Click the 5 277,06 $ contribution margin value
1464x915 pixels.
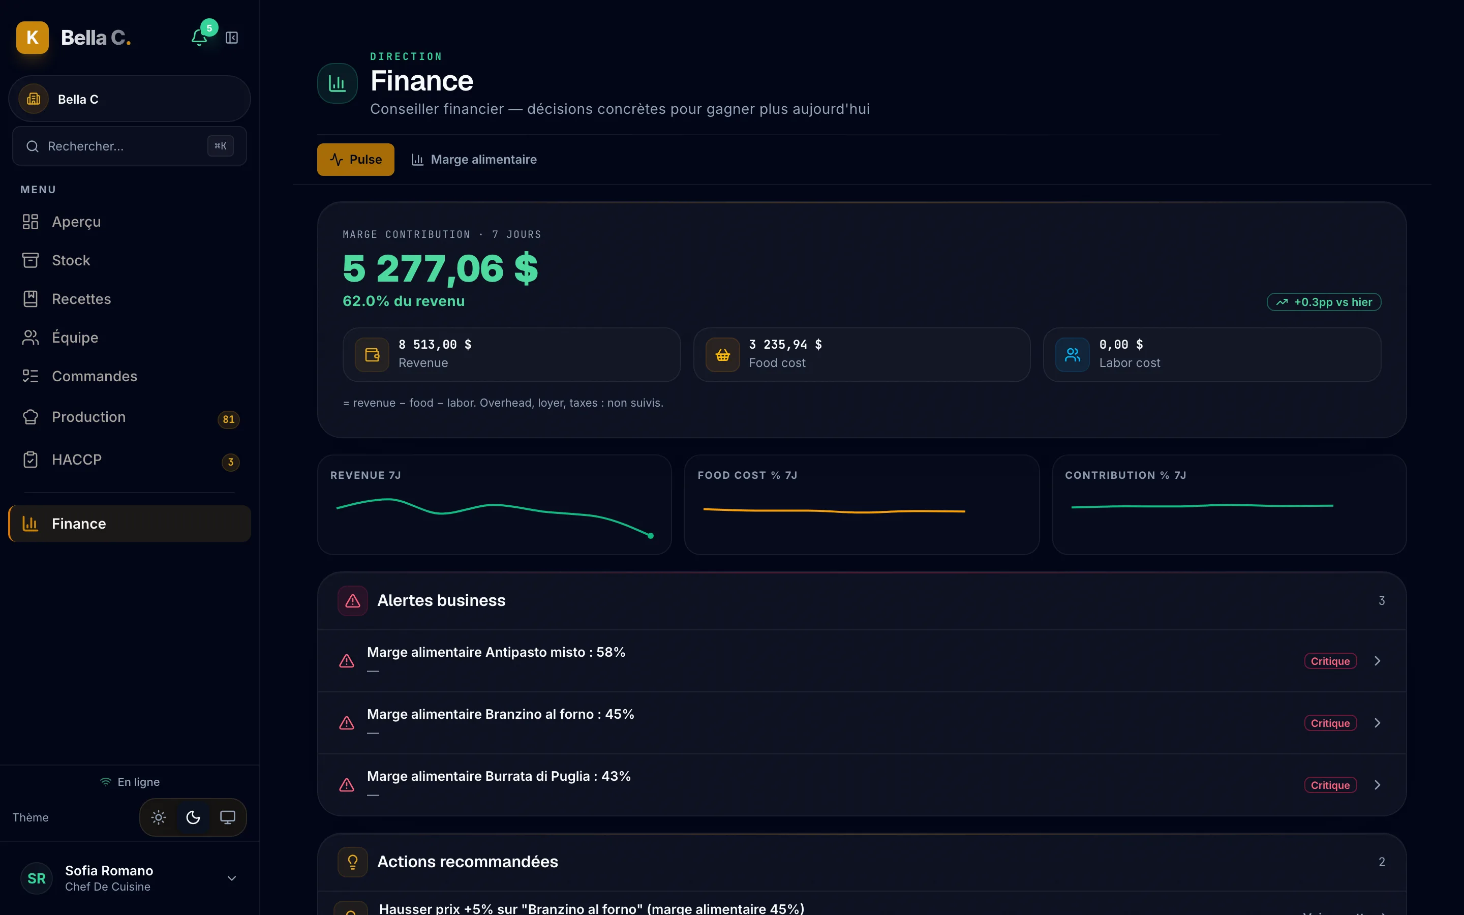(x=440, y=269)
